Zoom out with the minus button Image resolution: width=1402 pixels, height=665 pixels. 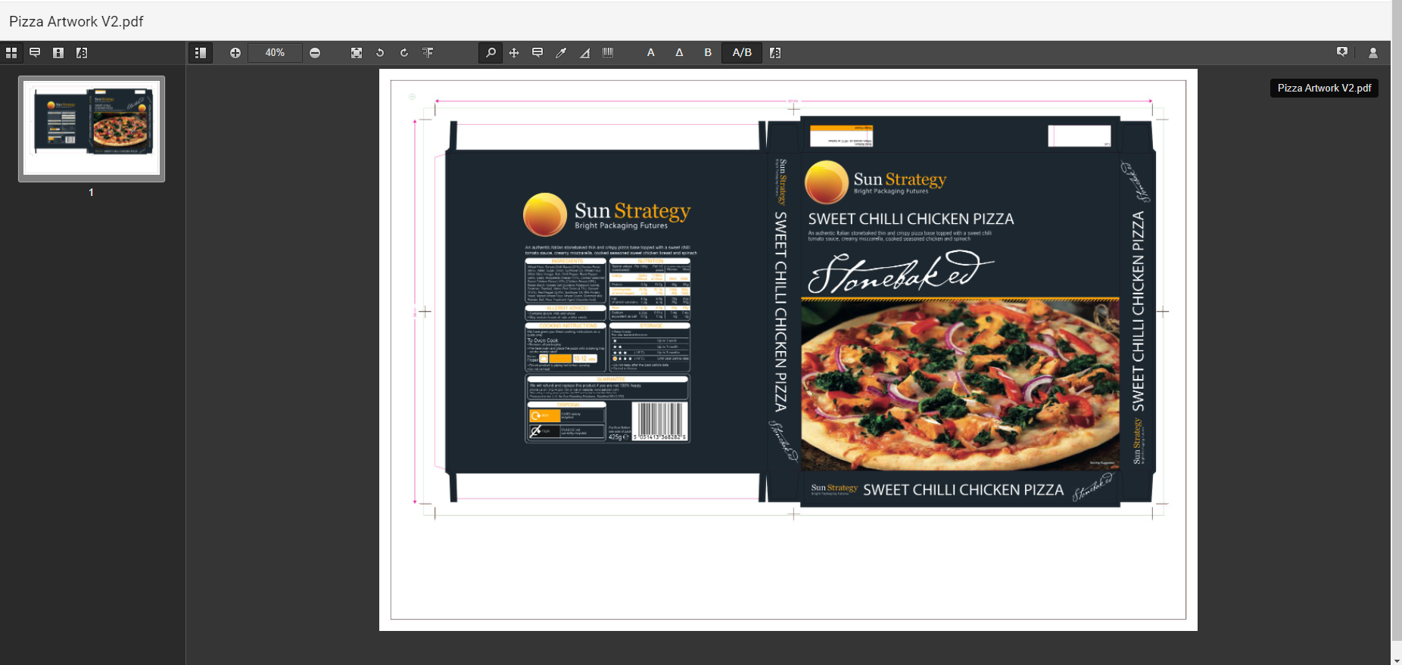315,53
